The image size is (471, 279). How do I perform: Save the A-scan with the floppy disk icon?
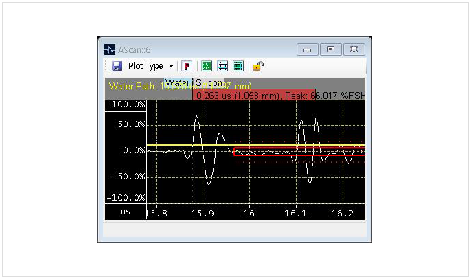pos(117,66)
